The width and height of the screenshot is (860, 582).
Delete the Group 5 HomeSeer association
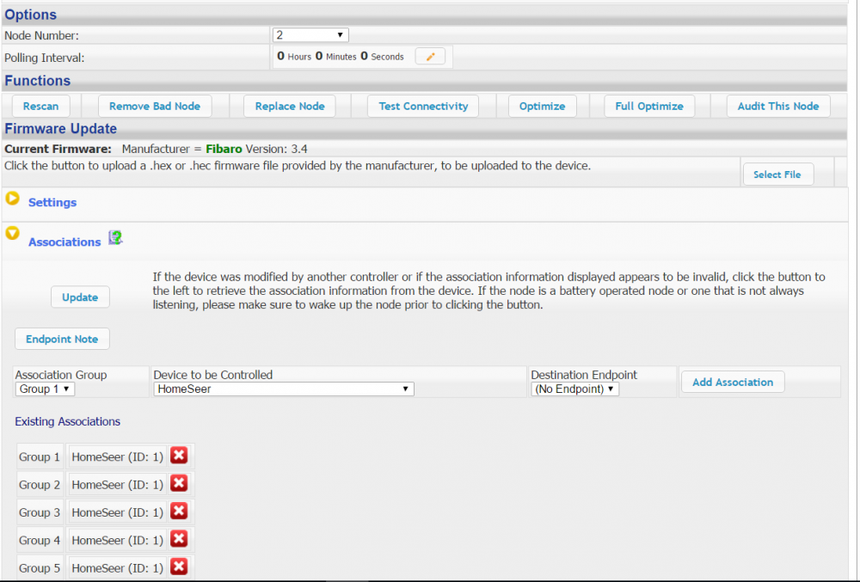[179, 567]
